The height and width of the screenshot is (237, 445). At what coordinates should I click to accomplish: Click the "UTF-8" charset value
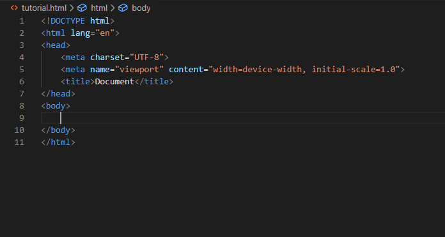[x=146, y=57]
